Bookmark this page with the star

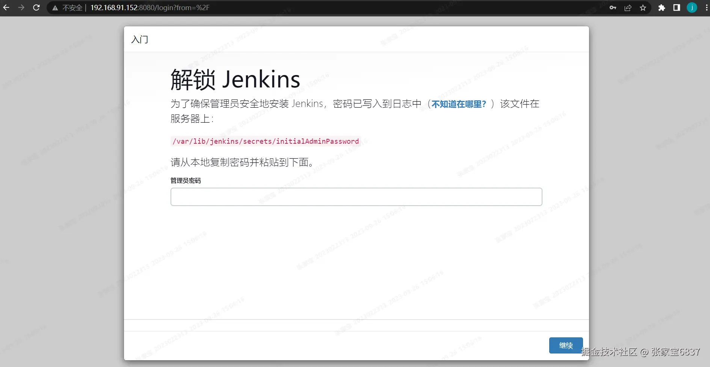pos(643,8)
